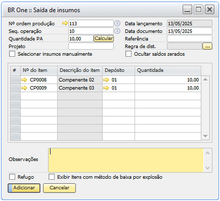Image resolution: width=220 pixels, height=201 pixels.
Task: Click quantity 10,00 in CP0008 row
Action: click(168, 80)
